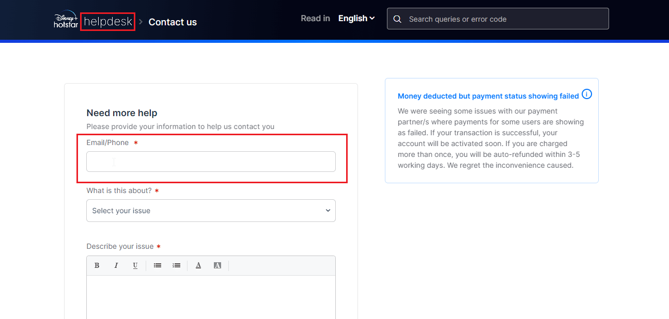Click the Read in label

[315, 19]
